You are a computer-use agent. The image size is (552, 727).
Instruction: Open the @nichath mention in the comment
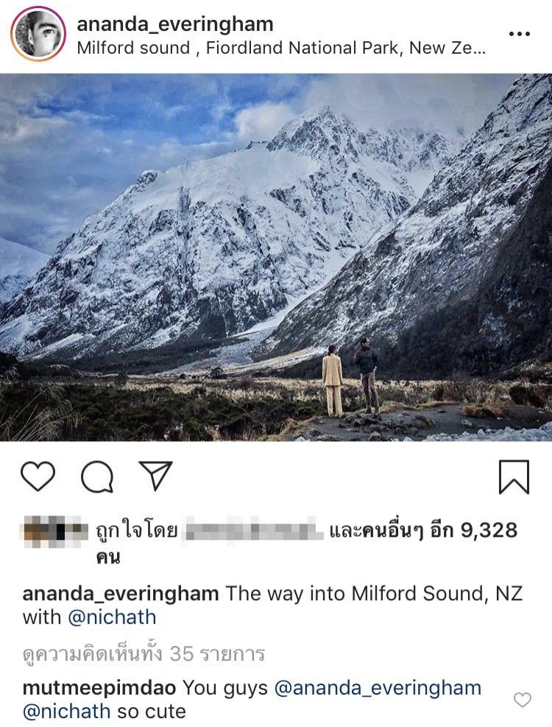pyautogui.click(x=66, y=712)
